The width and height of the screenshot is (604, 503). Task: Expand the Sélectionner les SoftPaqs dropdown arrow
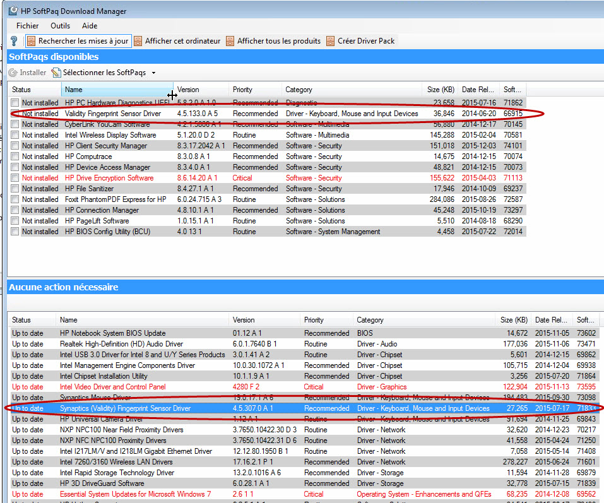point(153,73)
